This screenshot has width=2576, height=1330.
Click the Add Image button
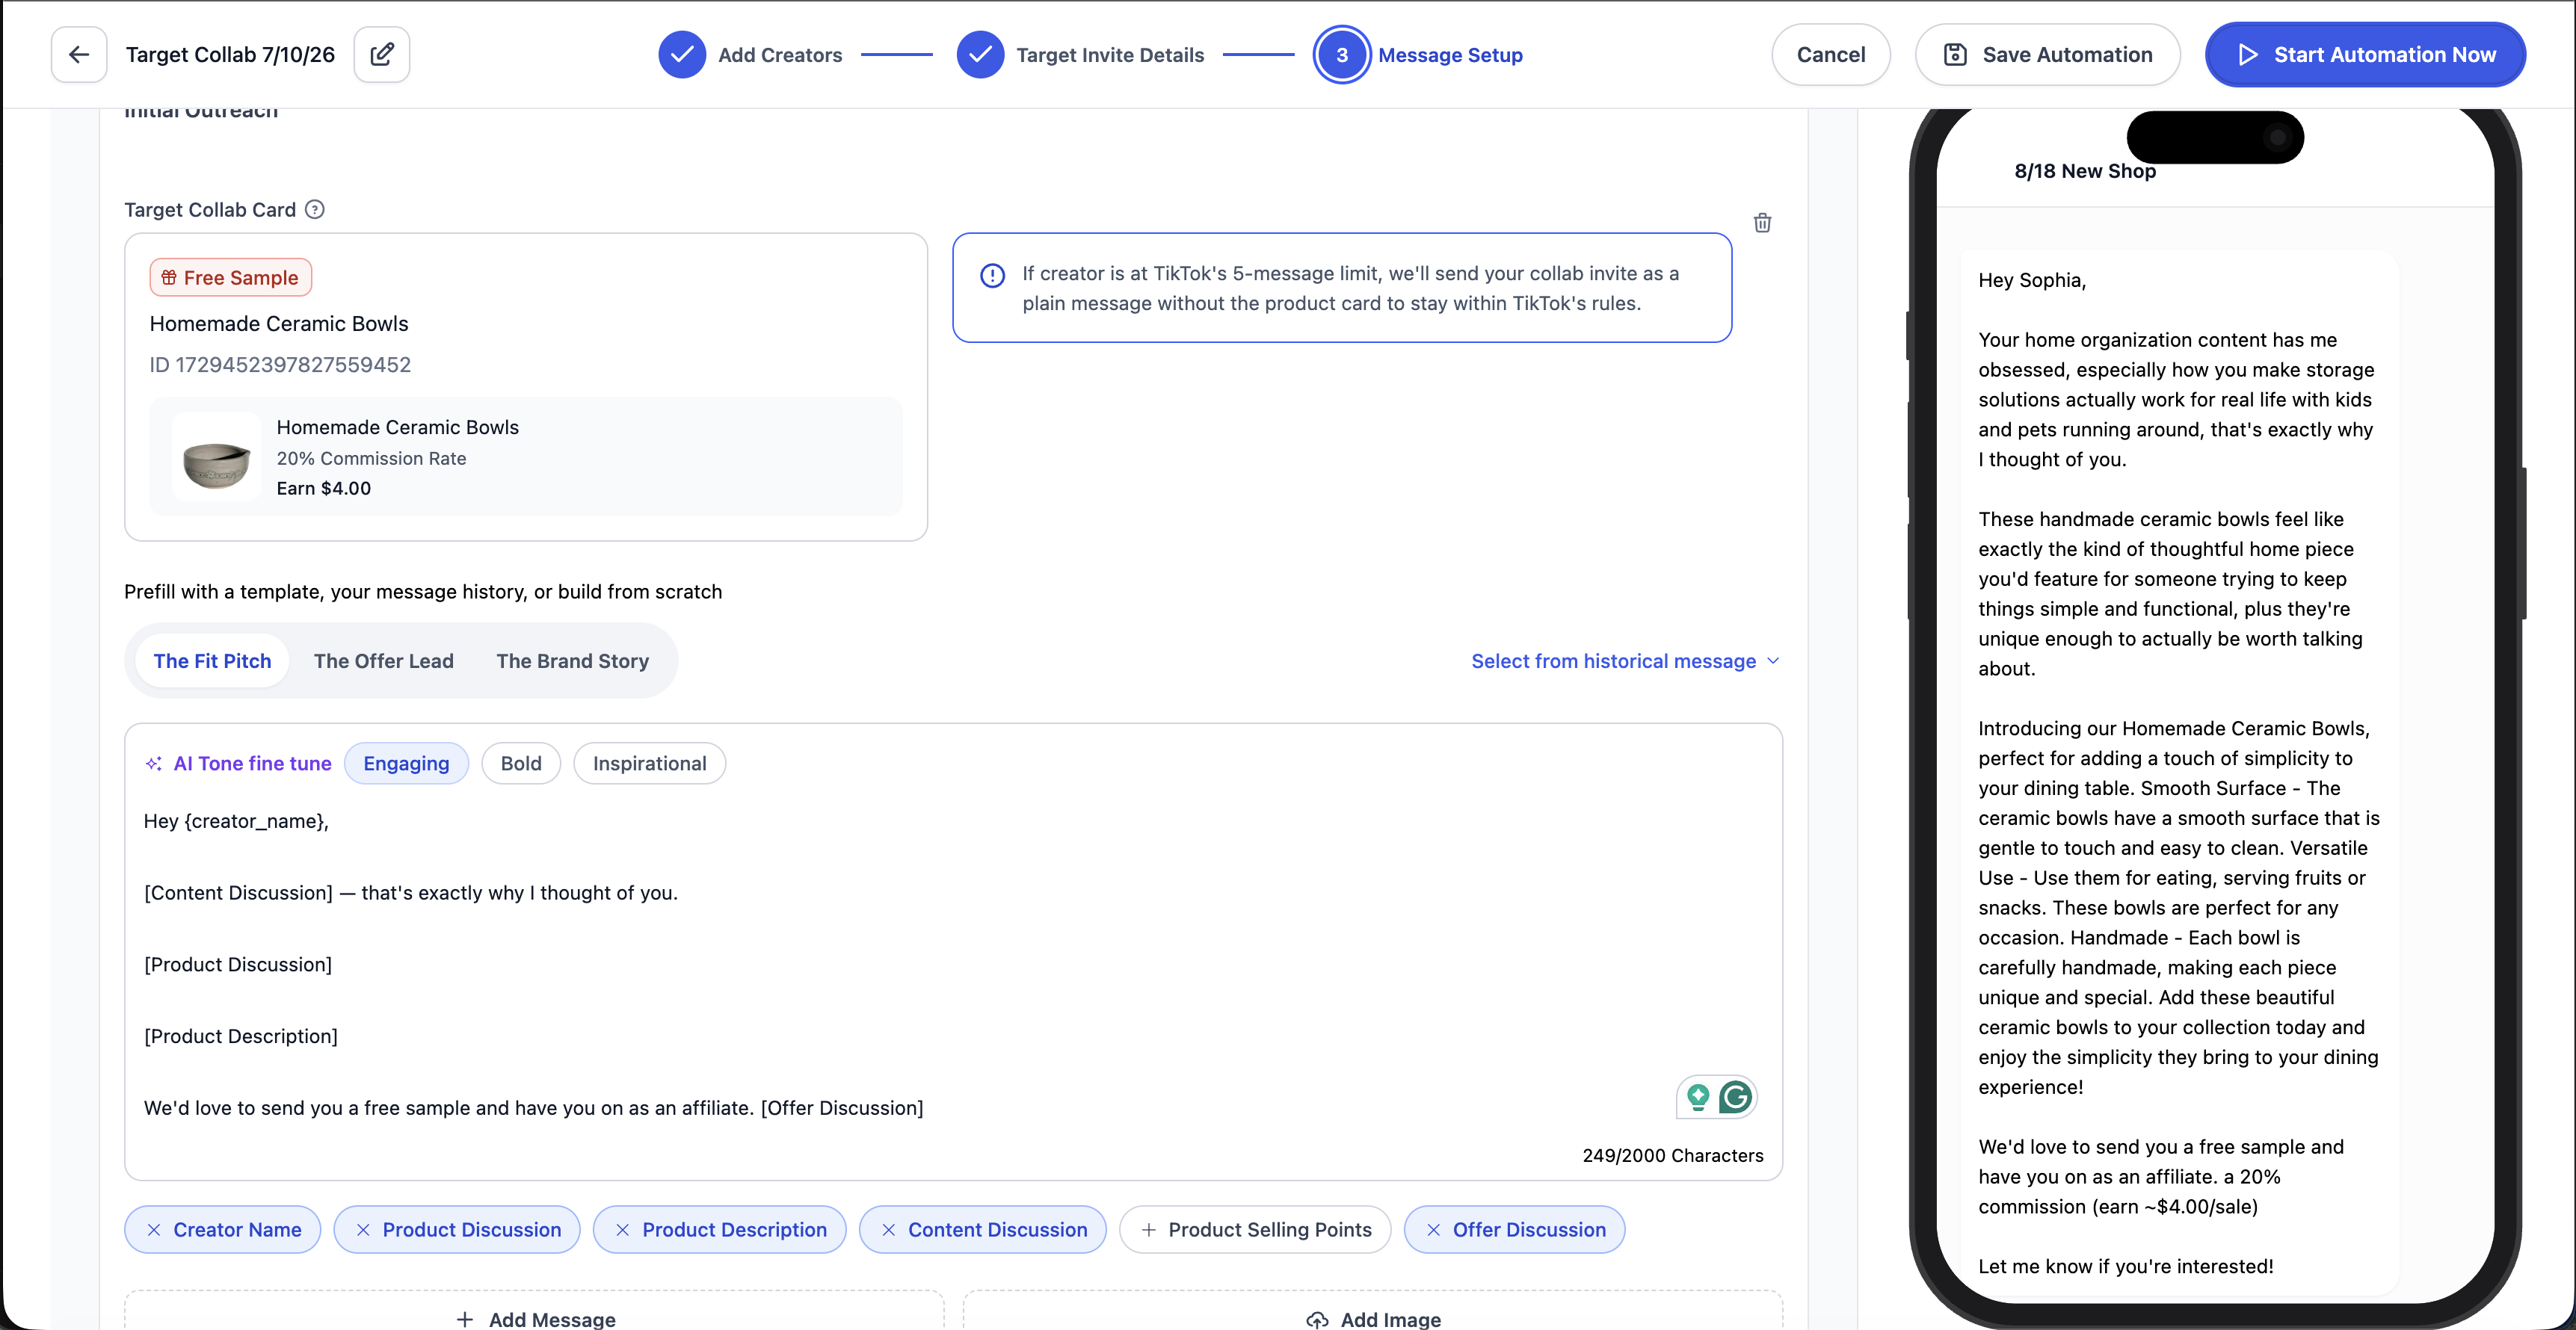[x=1373, y=1319]
